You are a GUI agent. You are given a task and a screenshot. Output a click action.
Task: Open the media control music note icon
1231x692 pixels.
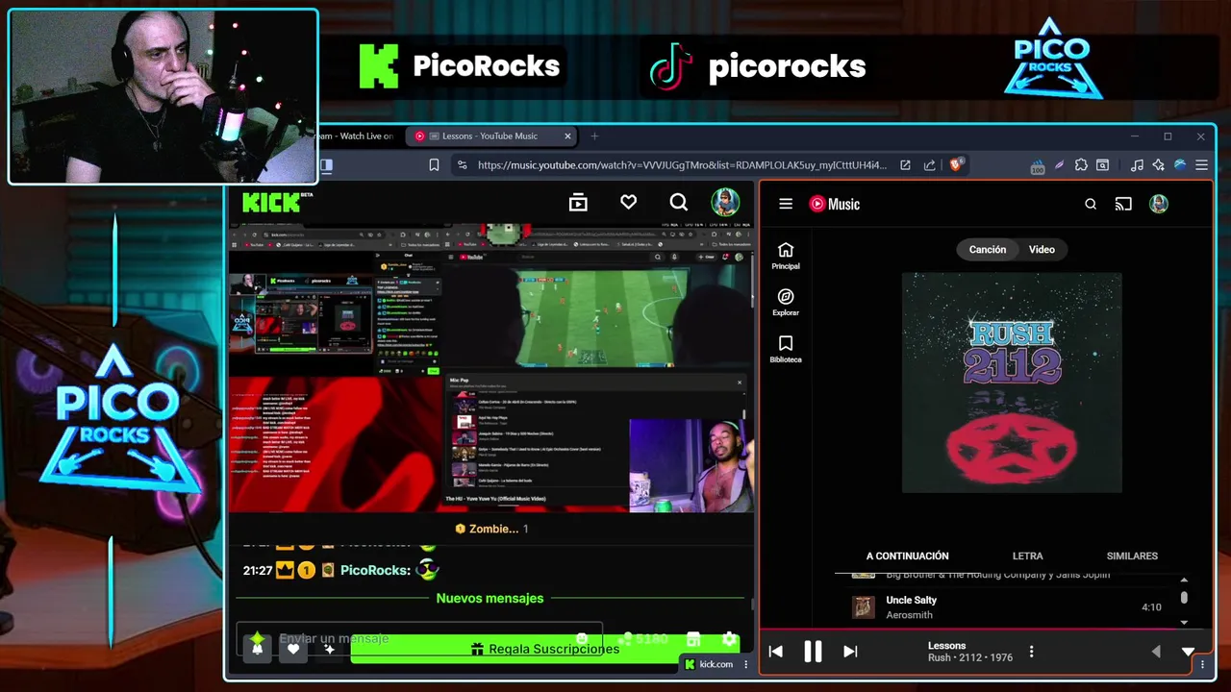(1137, 165)
